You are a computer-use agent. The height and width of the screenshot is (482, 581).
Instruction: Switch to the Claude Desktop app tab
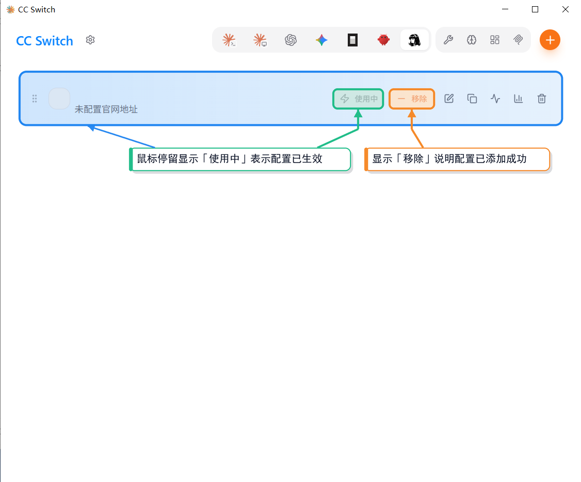point(260,40)
